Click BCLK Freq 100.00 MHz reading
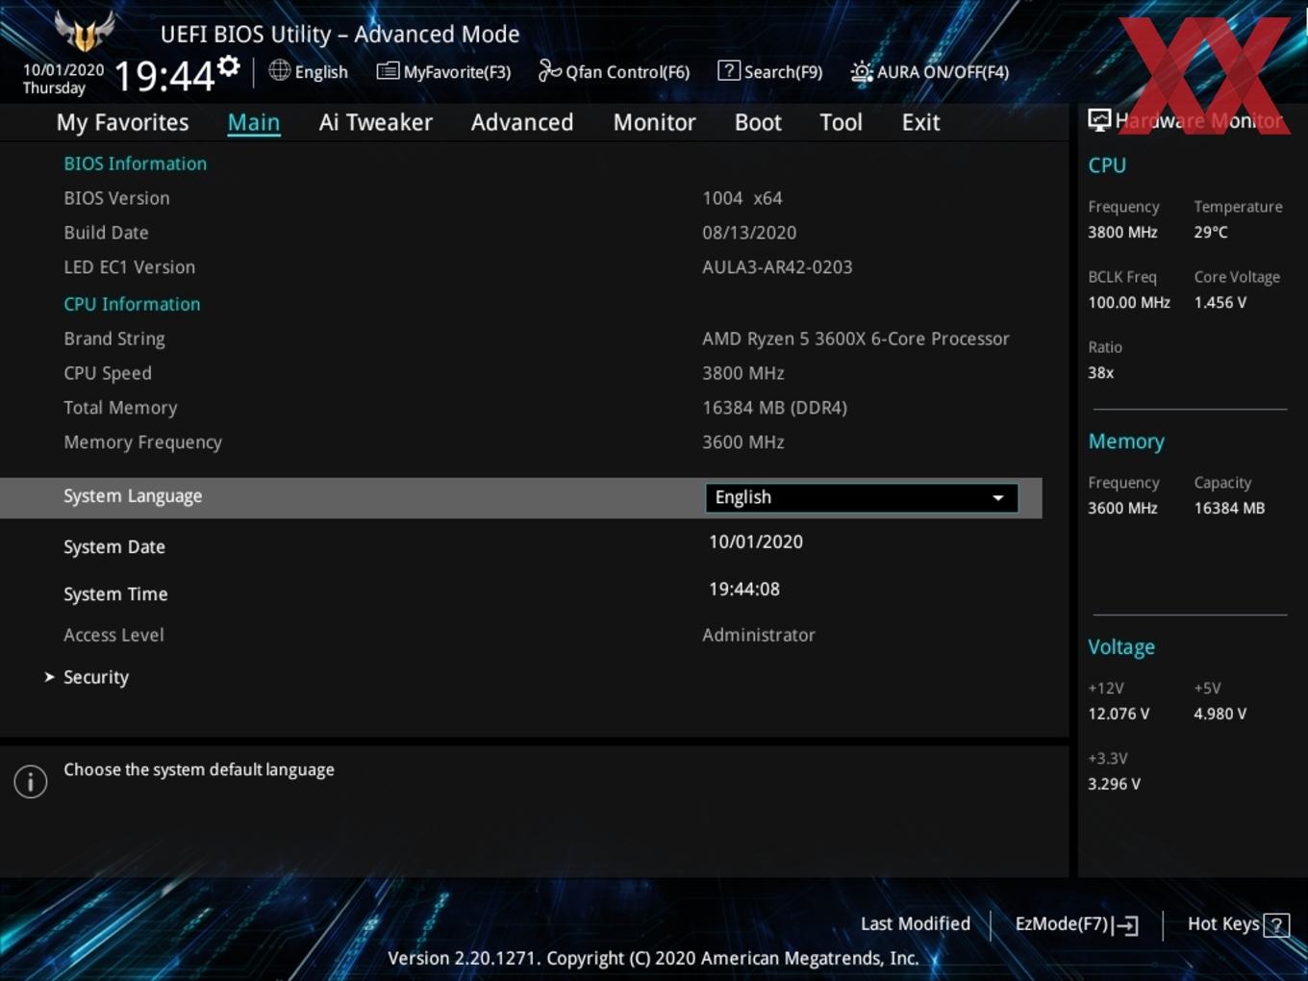The height and width of the screenshot is (981, 1308). pyautogui.click(x=1129, y=302)
